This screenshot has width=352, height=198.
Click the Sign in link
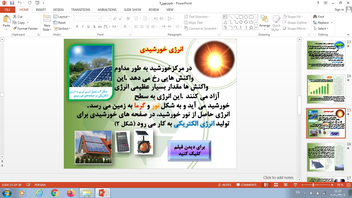point(339,10)
